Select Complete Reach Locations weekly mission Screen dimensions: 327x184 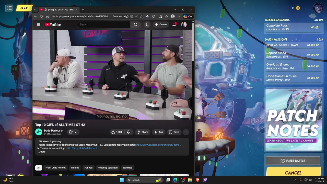[x=293, y=27]
